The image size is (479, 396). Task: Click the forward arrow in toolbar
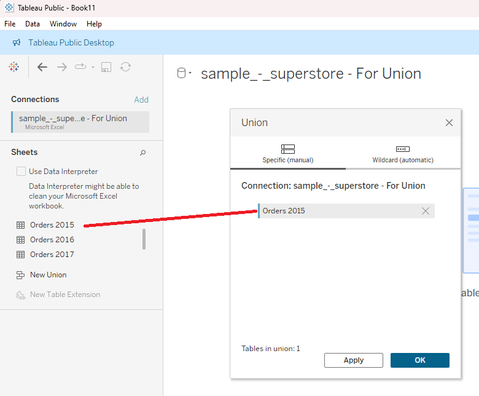click(61, 67)
